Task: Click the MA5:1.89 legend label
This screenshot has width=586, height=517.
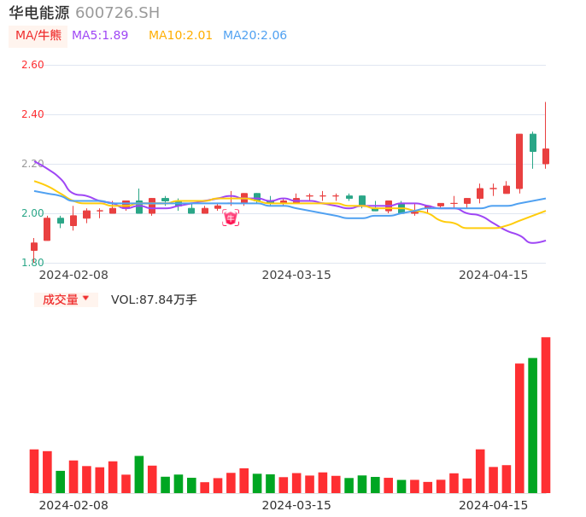Action: tap(100, 36)
